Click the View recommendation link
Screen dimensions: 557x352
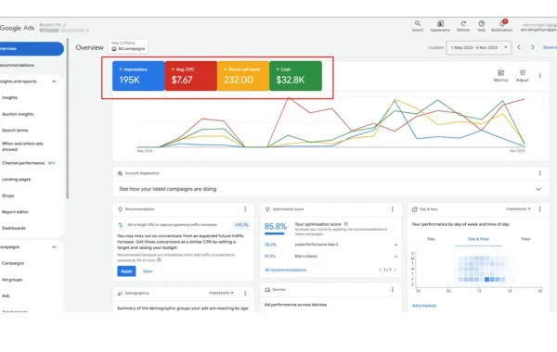tap(148, 271)
